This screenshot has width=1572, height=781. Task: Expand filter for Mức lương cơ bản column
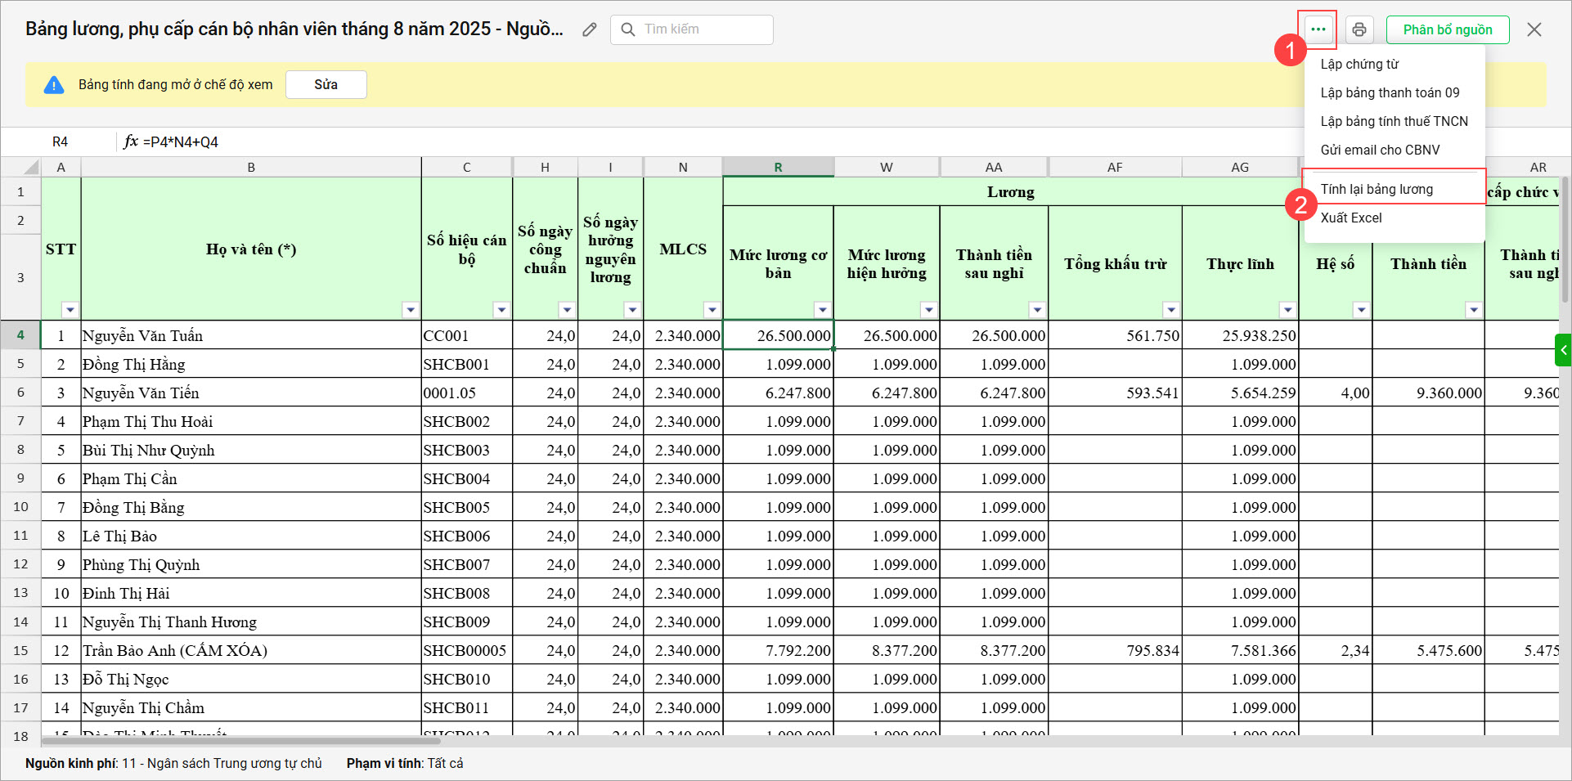pos(823,310)
